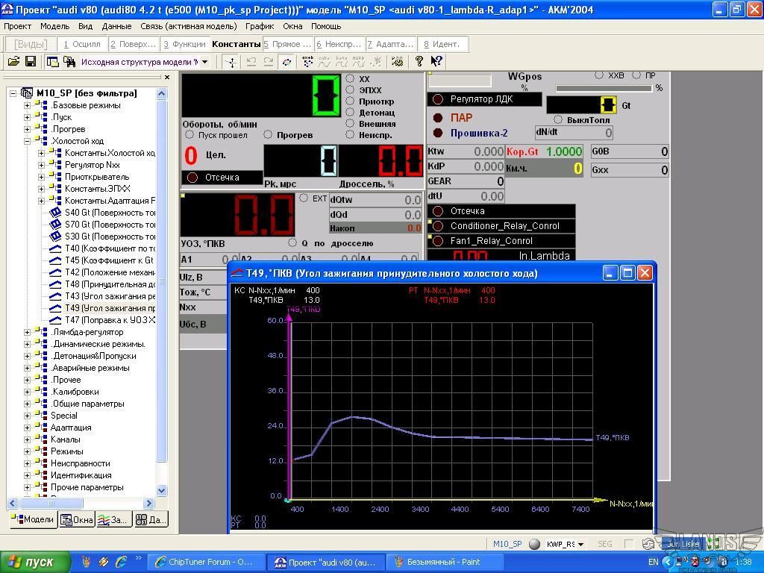The height and width of the screenshot is (573, 764).
Task: Click the question mark help icon
Action: (x=419, y=62)
